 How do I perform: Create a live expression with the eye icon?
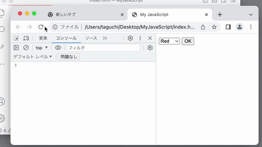(x=58, y=48)
